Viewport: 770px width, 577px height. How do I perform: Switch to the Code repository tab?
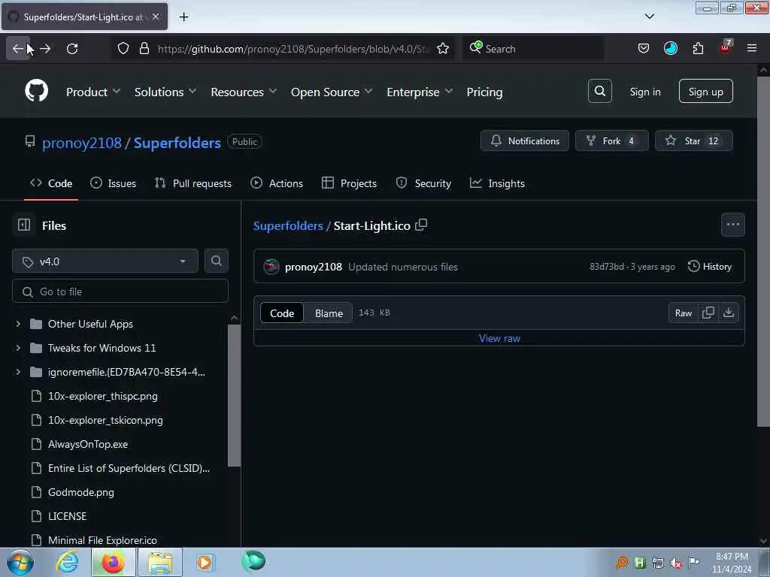pos(51,183)
